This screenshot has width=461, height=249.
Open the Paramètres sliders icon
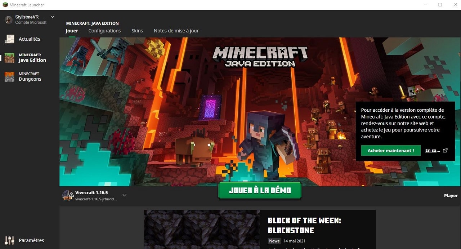pos(9,240)
